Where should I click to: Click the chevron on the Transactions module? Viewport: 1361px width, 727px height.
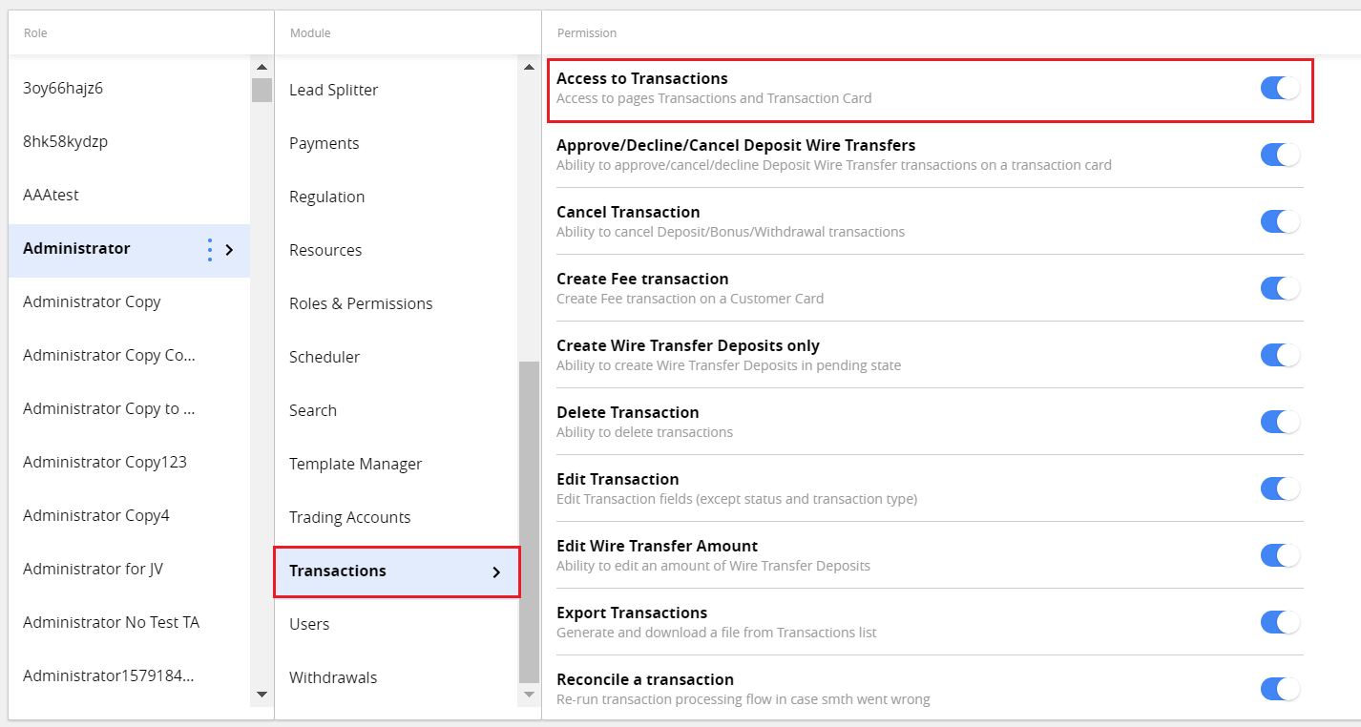[495, 571]
